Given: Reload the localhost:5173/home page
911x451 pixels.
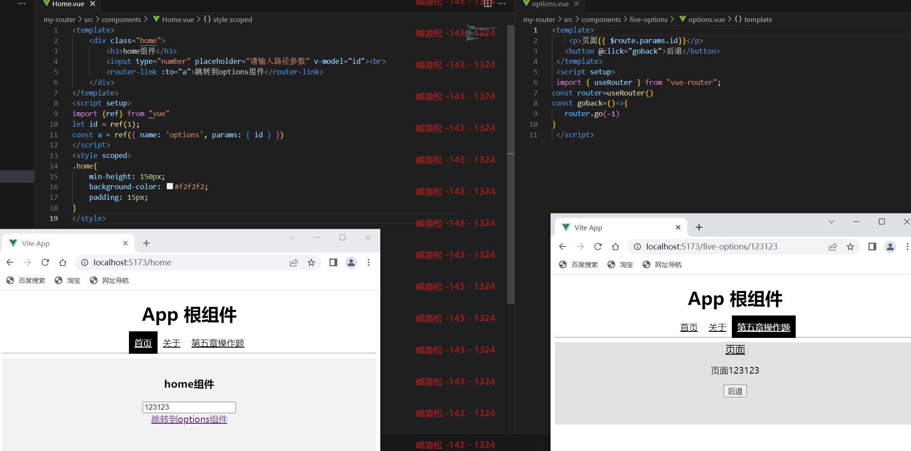Looking at the screenshot, I should (45, 263).
